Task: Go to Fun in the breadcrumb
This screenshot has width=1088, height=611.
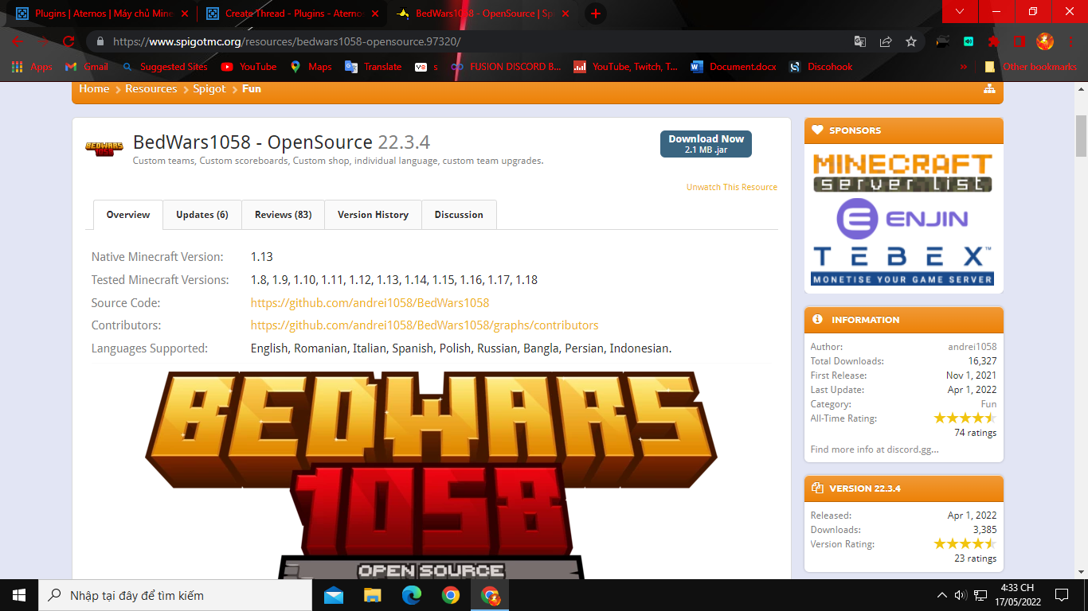Action: pyautogui.click(x=252, y=89)
